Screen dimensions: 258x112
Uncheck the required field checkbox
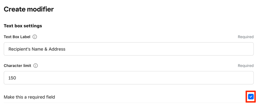coord(251,97)
